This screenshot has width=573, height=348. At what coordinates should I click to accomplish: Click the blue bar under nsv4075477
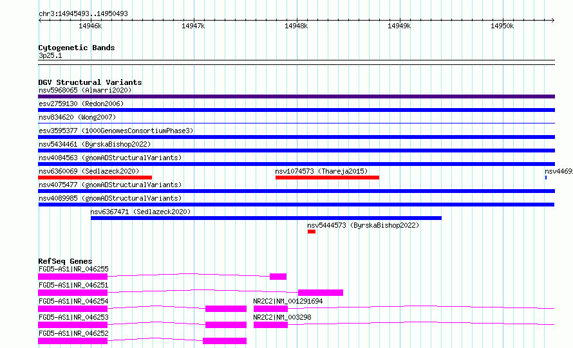coord(296,191)
